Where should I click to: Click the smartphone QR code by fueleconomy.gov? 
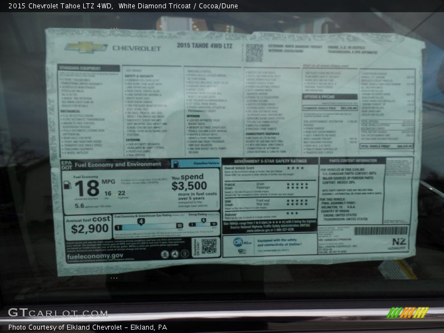pyautogui.click(x=209, y=246)
